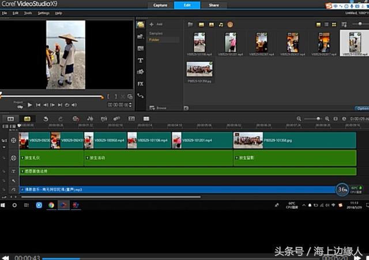Step to the previous frame

(x=46, y=105)
